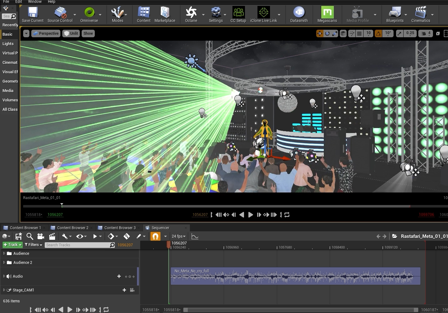This screenshot has width=448, height=313.
Task: Switch to the Content Browser 3 tab
Action: pyautogui.click(x=120, y=228)
